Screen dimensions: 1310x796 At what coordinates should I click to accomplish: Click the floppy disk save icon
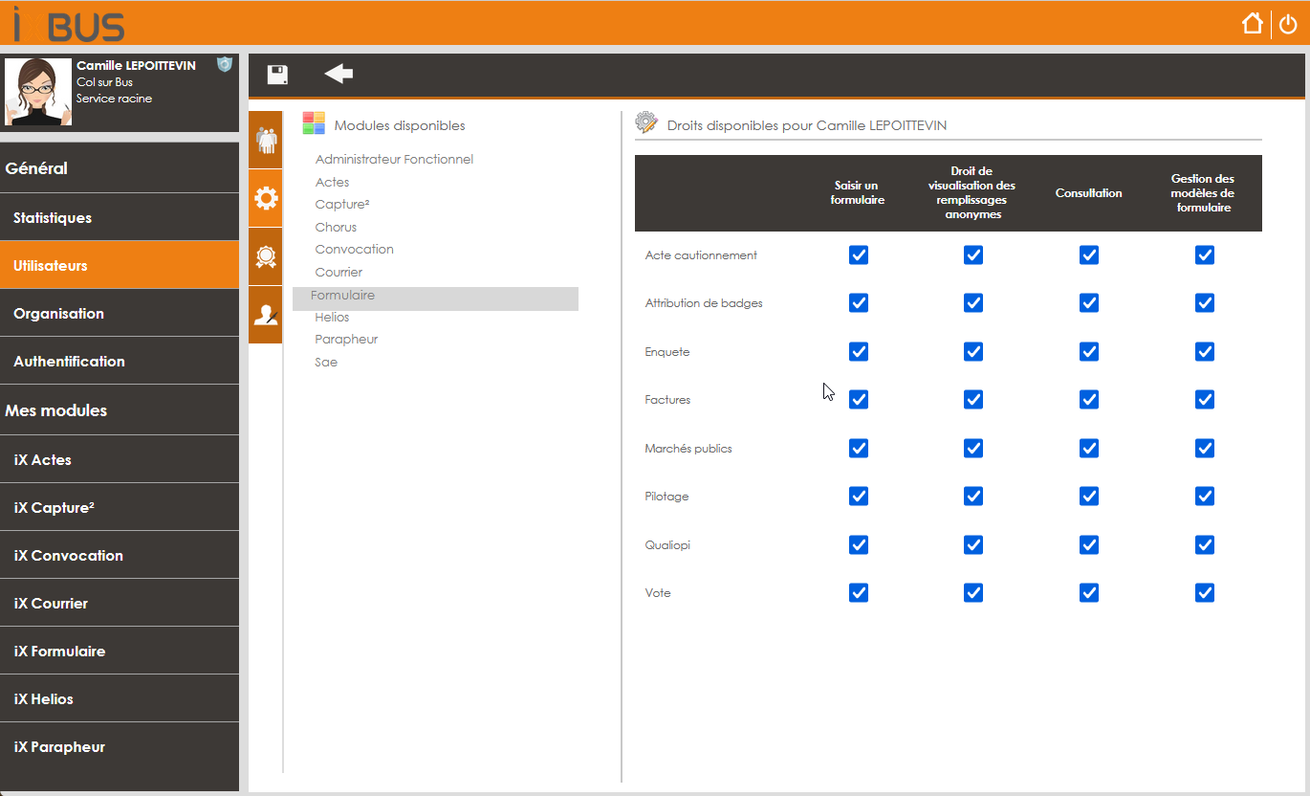coord(277,76)
